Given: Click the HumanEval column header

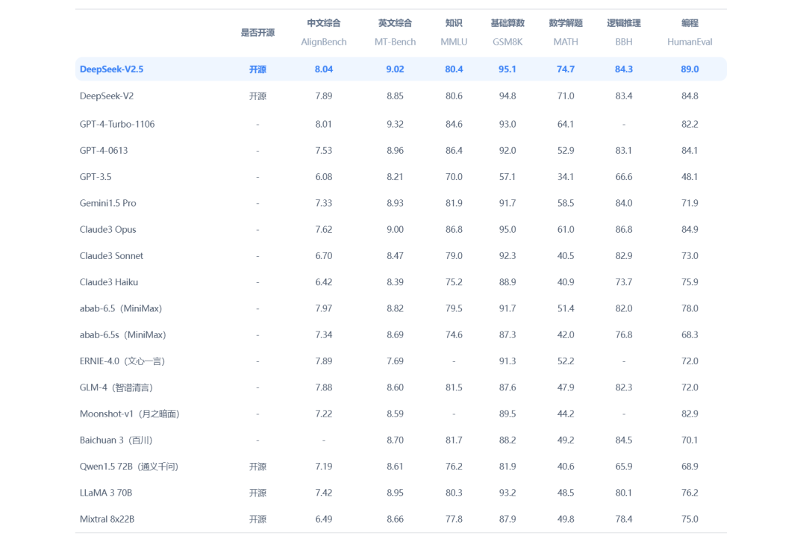Looking at the screenshot, I should [x=690, y=42].
